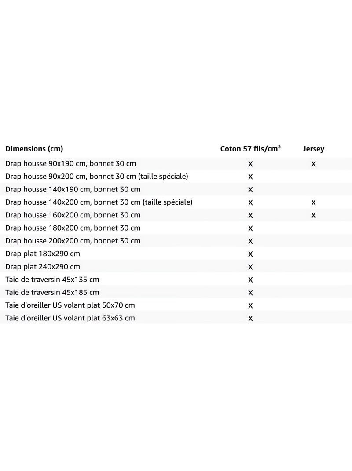Select the Drap housse 200x200 cm row label
This screenshot has width=352, height=471.
tap(73, 241)
